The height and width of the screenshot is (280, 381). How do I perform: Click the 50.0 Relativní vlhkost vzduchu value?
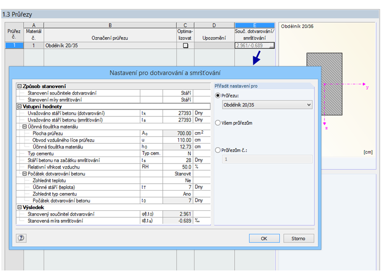pyautogui.click(x=178, y=167)
